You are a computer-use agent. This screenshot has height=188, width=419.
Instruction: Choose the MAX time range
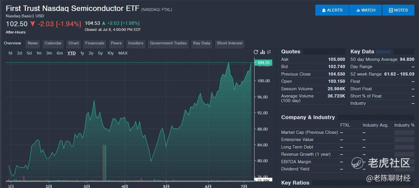coord(123,53)
